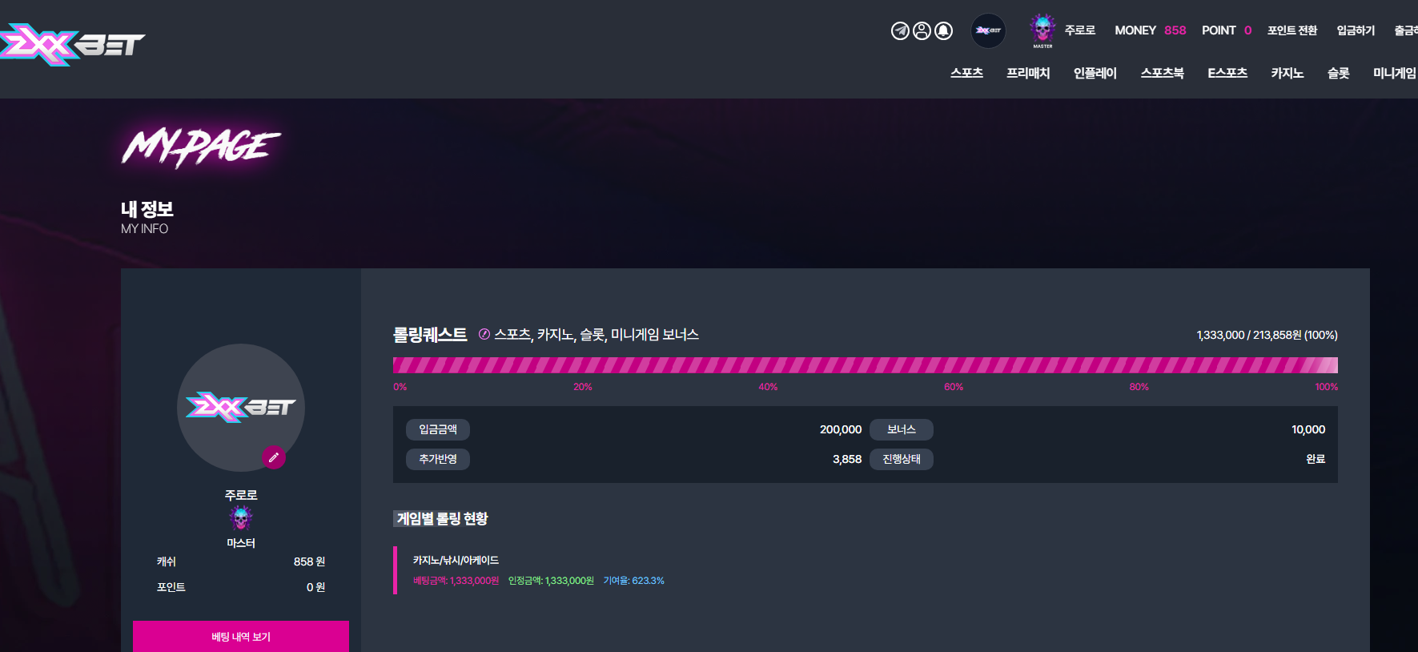Open the 스포츠 menu
Viewport: 1418px width, 652px height.
pos(966,73)
